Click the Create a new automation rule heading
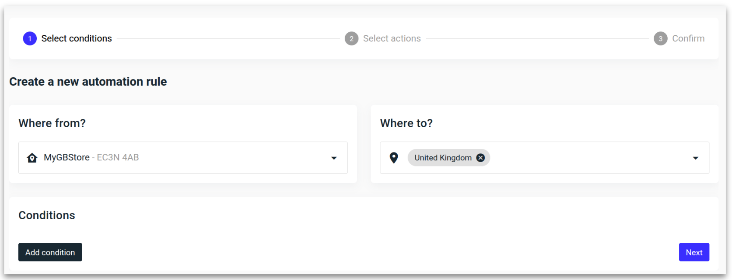Viewport: 732px width, 280px height. coord(88,82)
